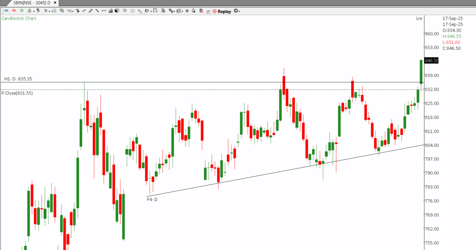Select the horizontal double-arrow tool
This screenshot has height=250, width=476.
click(104, 11)
